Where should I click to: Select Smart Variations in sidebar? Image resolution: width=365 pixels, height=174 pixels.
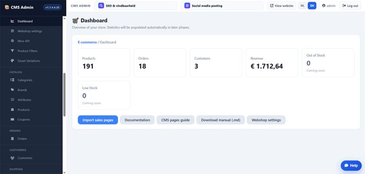[31, 61]
